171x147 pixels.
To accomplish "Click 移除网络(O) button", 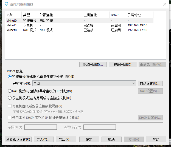I will [123, 64].
